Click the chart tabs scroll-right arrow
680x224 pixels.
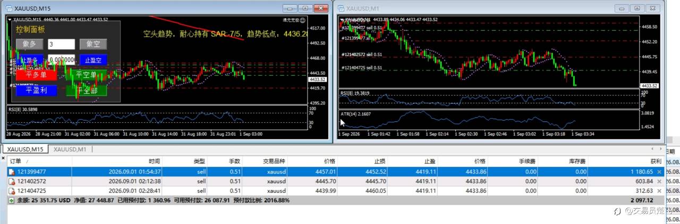(661, 149)
